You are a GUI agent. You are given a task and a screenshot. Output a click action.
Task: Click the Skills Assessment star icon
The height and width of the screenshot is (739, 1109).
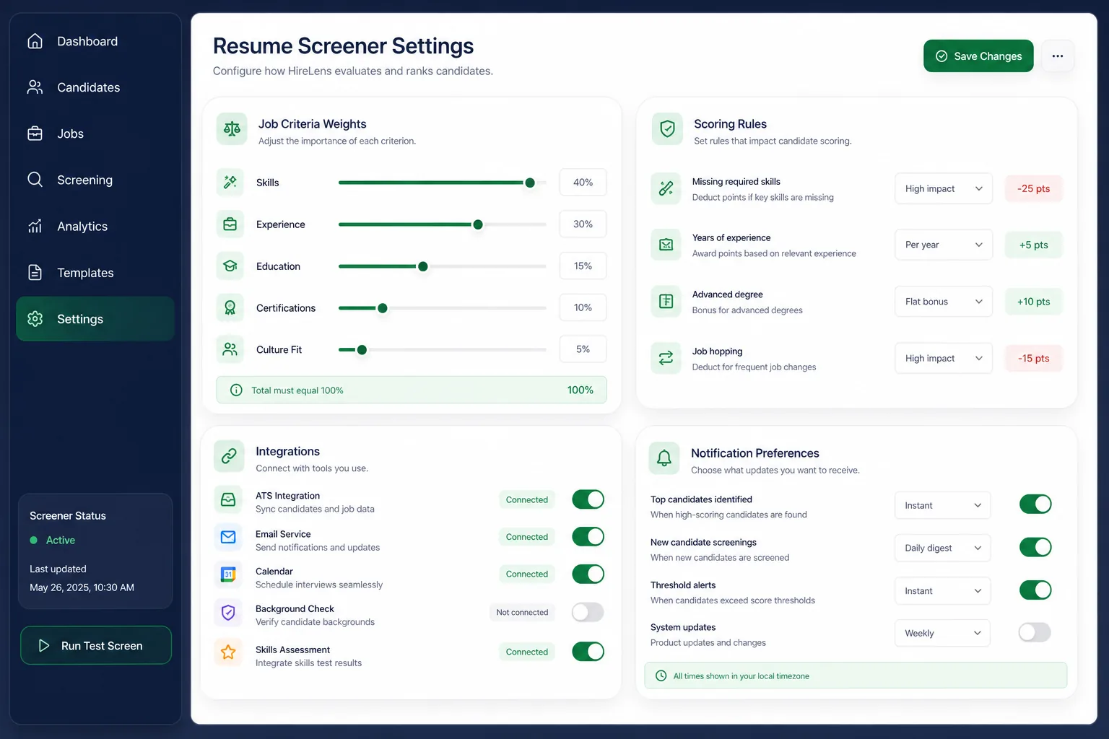(x=228, y=652)
